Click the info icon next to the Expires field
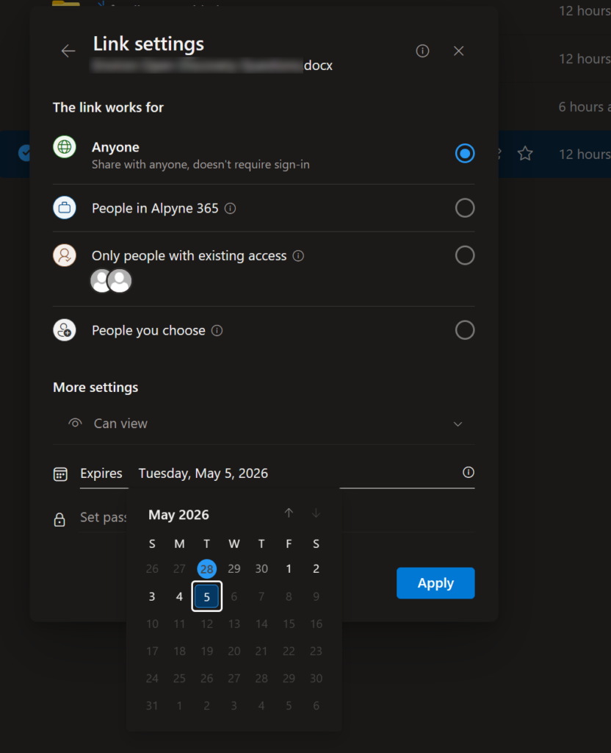611x753 pixels. pyautogui.click(x=469, y=473)
